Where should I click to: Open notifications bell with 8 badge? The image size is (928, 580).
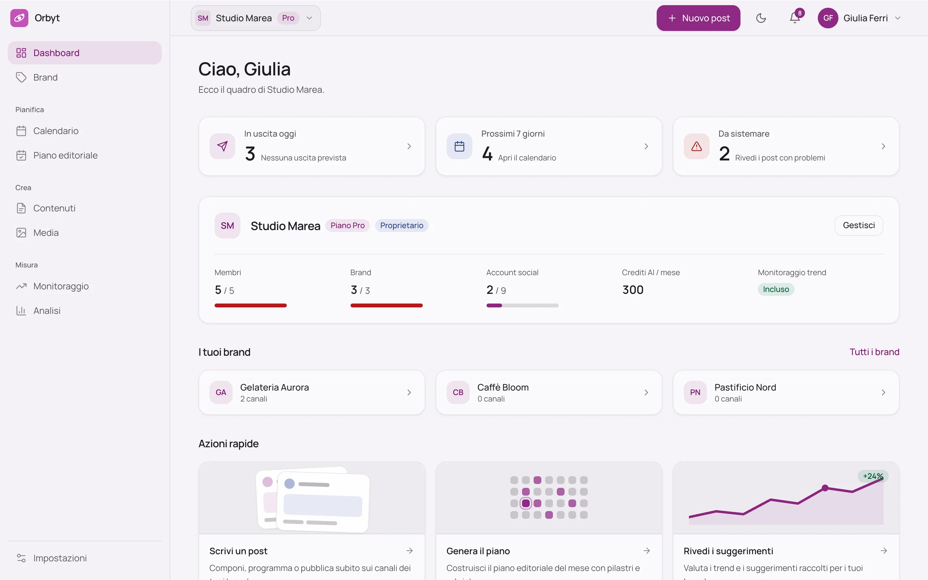[x=795, y=18]
